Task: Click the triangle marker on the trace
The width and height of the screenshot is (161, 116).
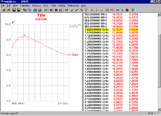Action: pyautogui.click(x=24, y=35)
